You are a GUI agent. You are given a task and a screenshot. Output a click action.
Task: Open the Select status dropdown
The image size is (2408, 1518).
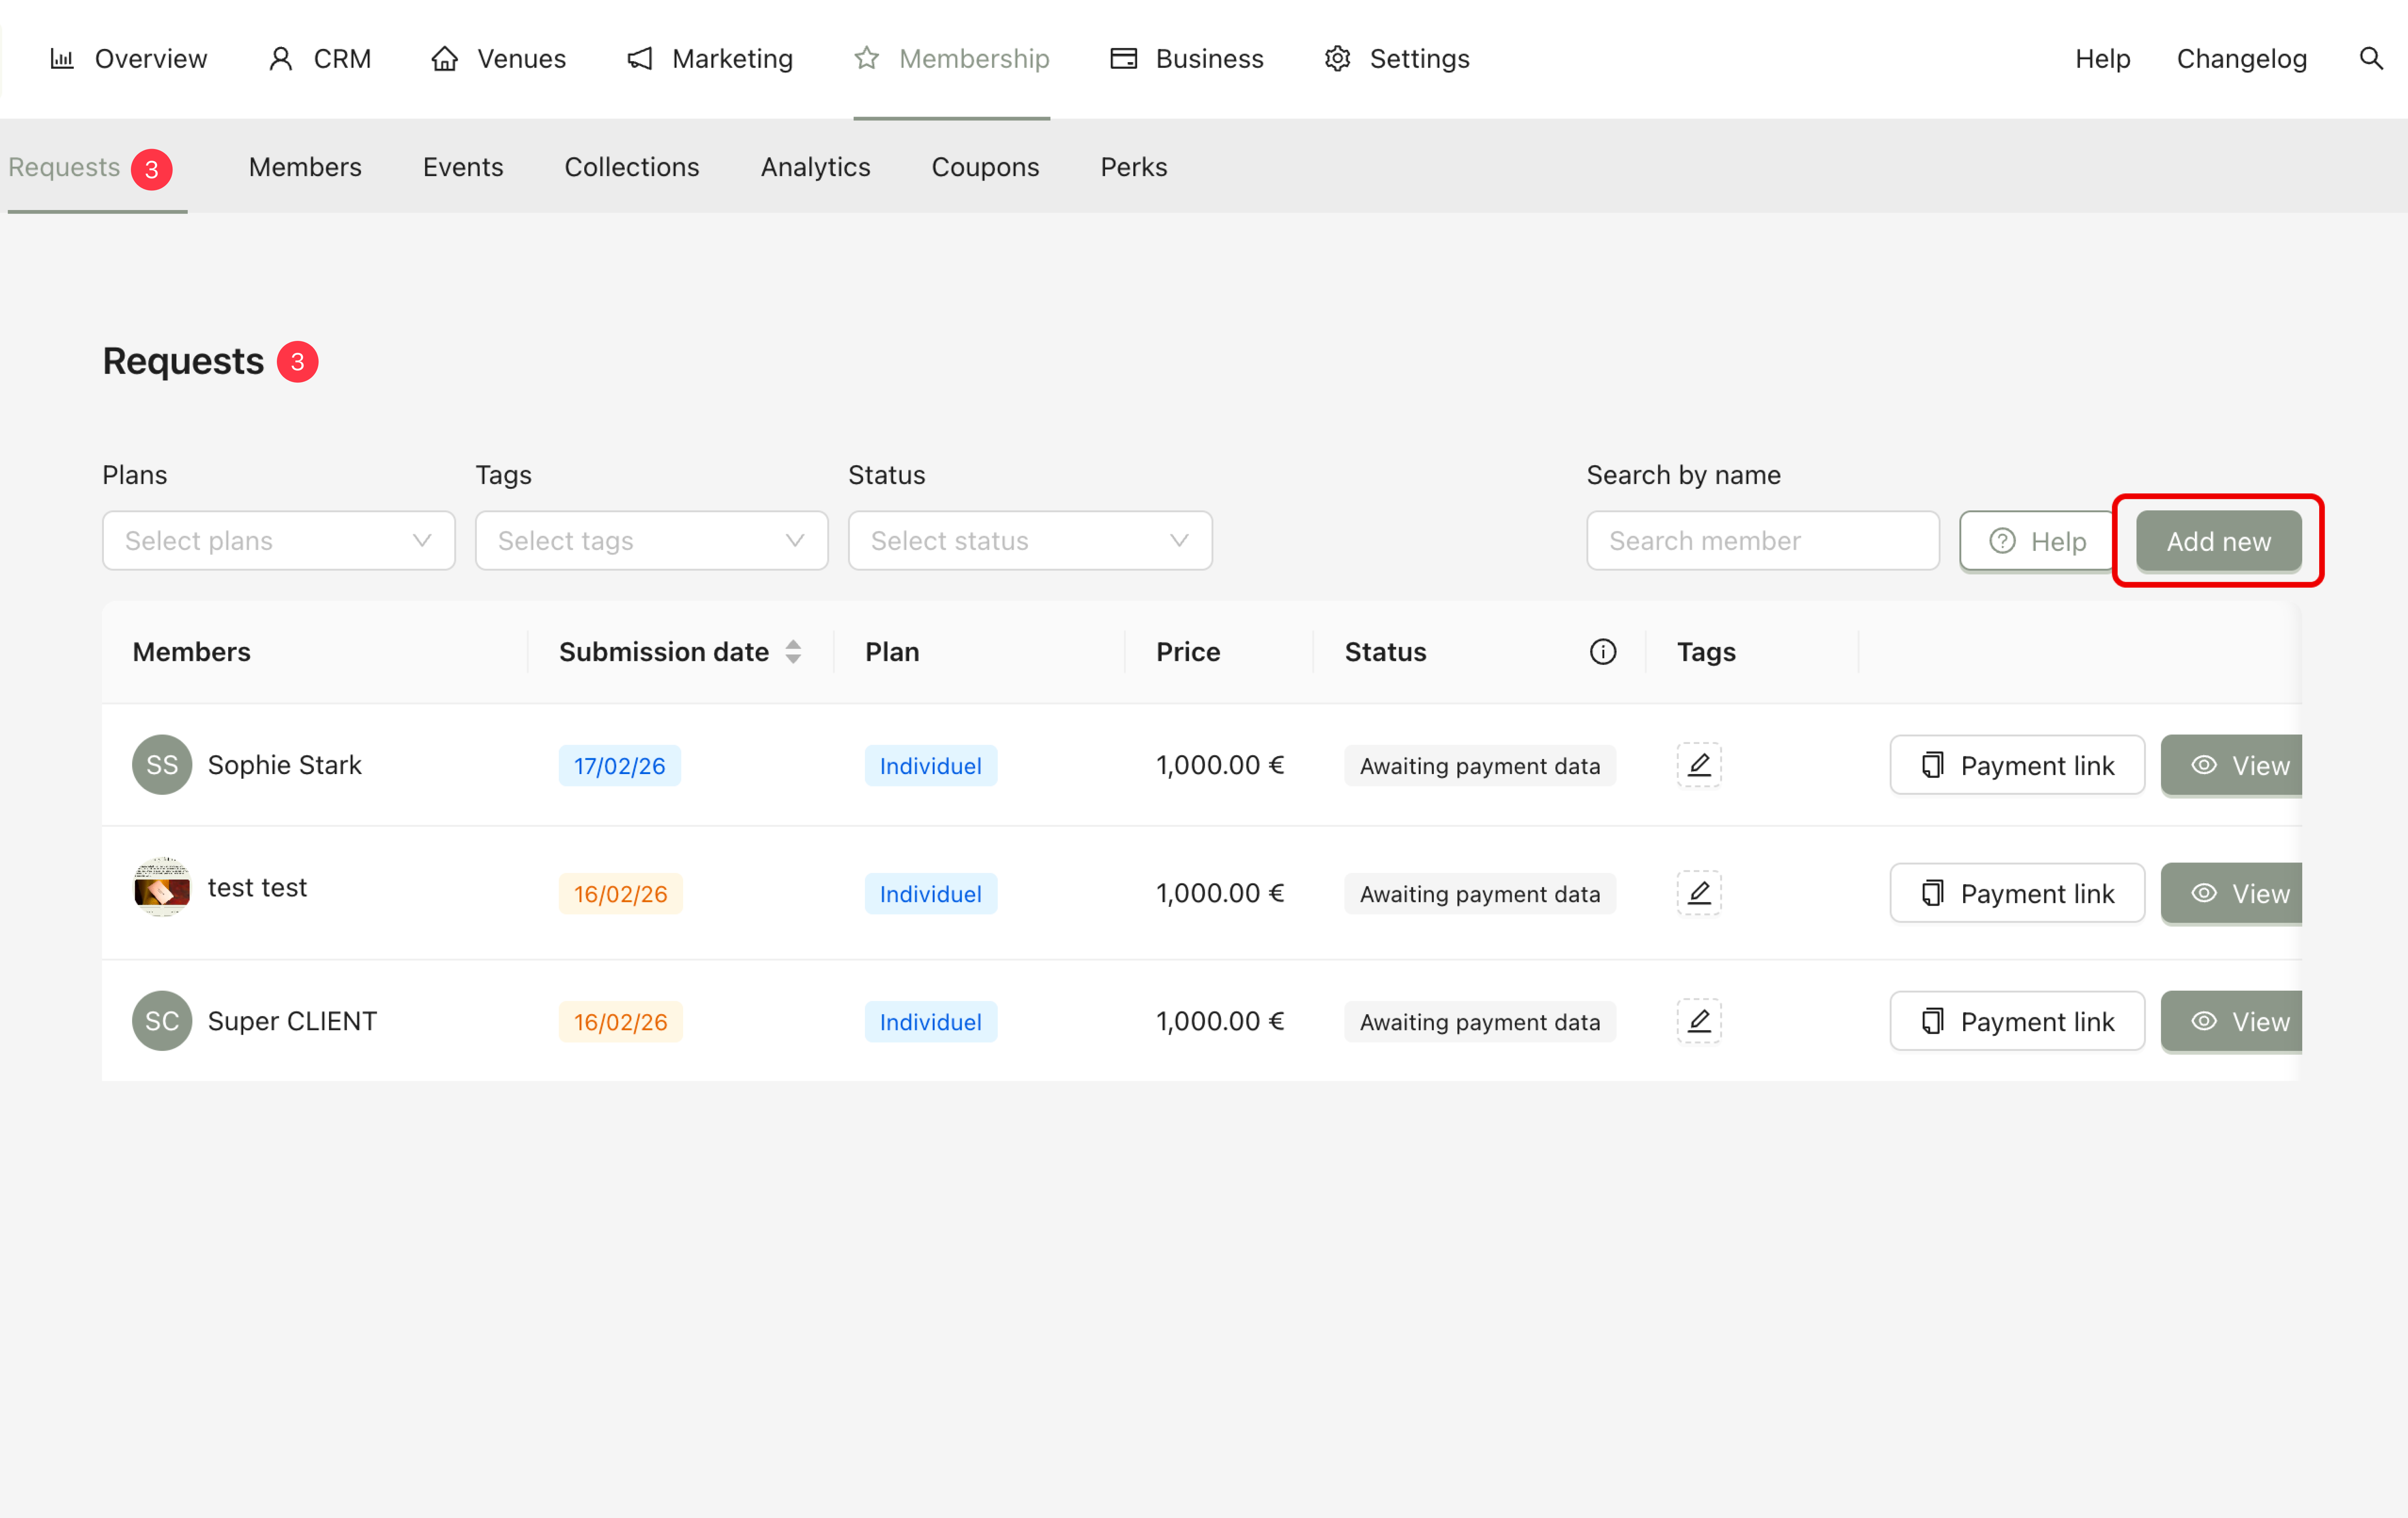click(1029, 541)
